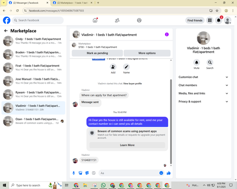Screen dimensions: 237x189
Task: Bookmark this page with star icon
Action: pyautogui.click(x=217, y=10)
